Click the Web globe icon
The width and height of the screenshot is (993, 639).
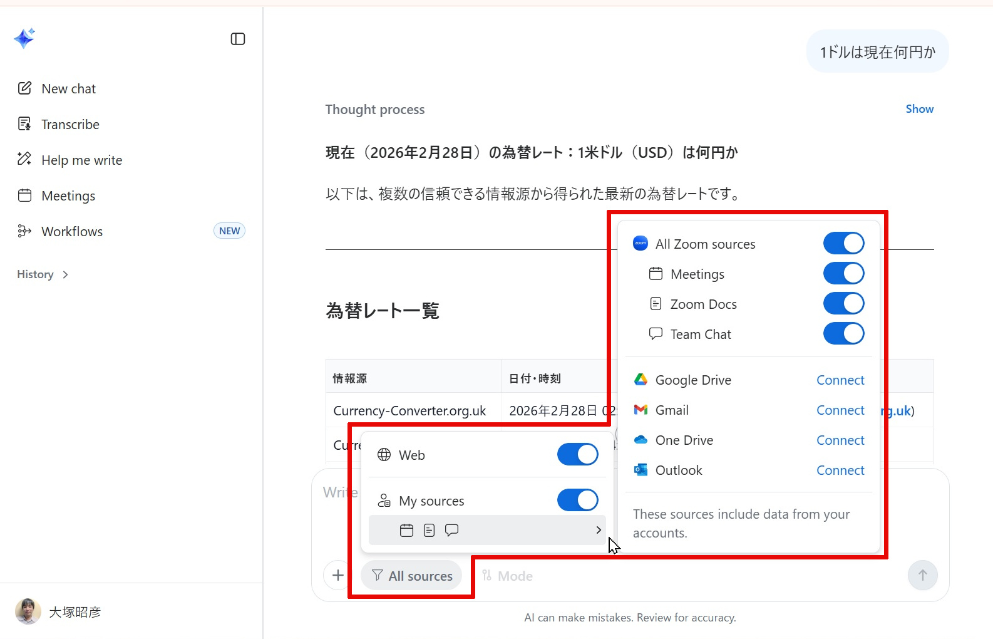384,455
